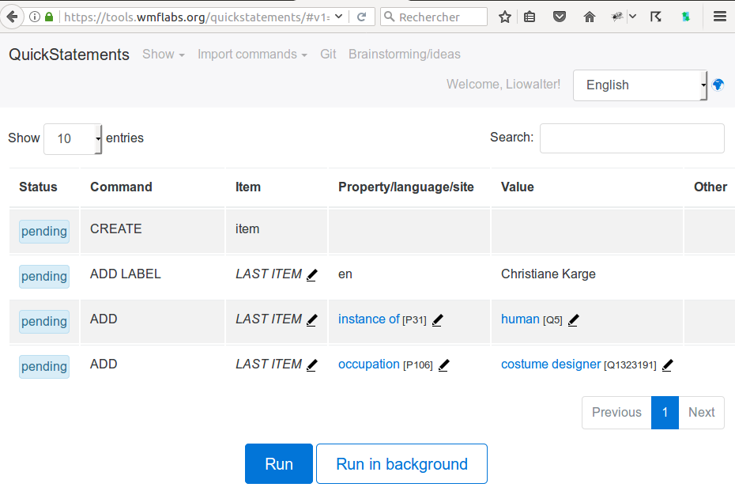
Task: Click the blue globe language icon
Action: (718, 85)
